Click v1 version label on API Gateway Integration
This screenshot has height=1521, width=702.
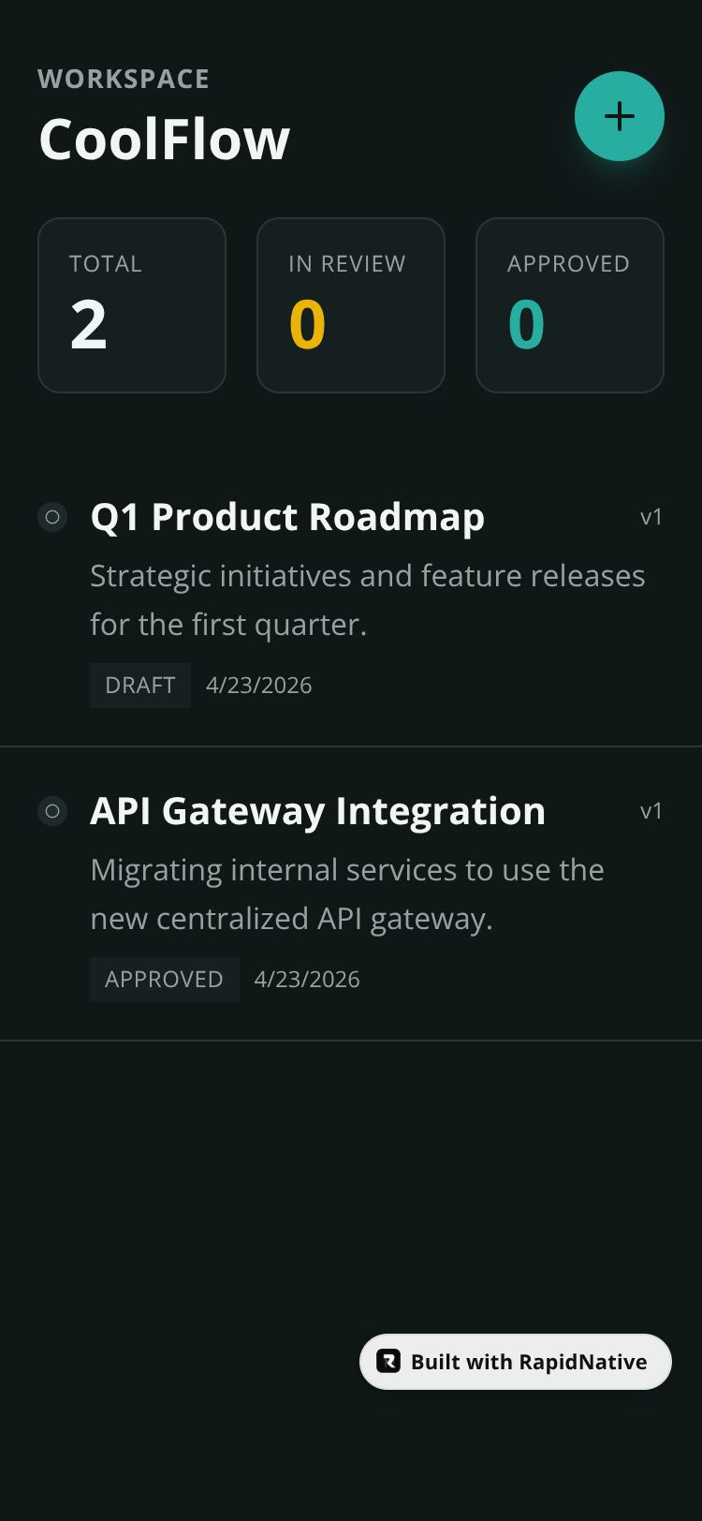point(651,811)
